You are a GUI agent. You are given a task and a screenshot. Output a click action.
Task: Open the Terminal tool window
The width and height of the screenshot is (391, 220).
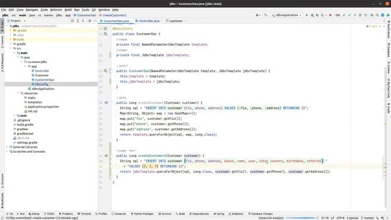[x=84, y=214]
